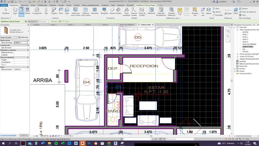Click the Puerta door tool
The image size is (259, 146).
[x=21, y=11]
